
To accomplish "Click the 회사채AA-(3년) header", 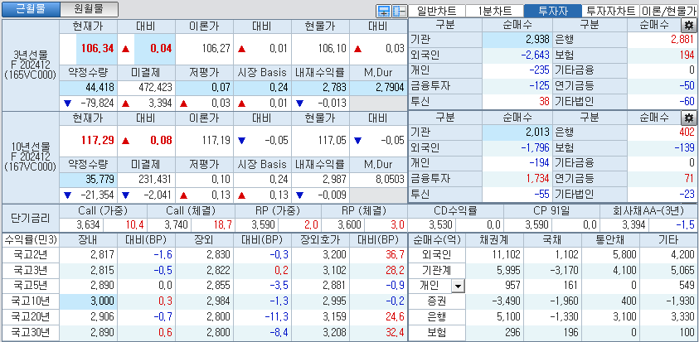I will pyautogui.click(x=648, y=210).
